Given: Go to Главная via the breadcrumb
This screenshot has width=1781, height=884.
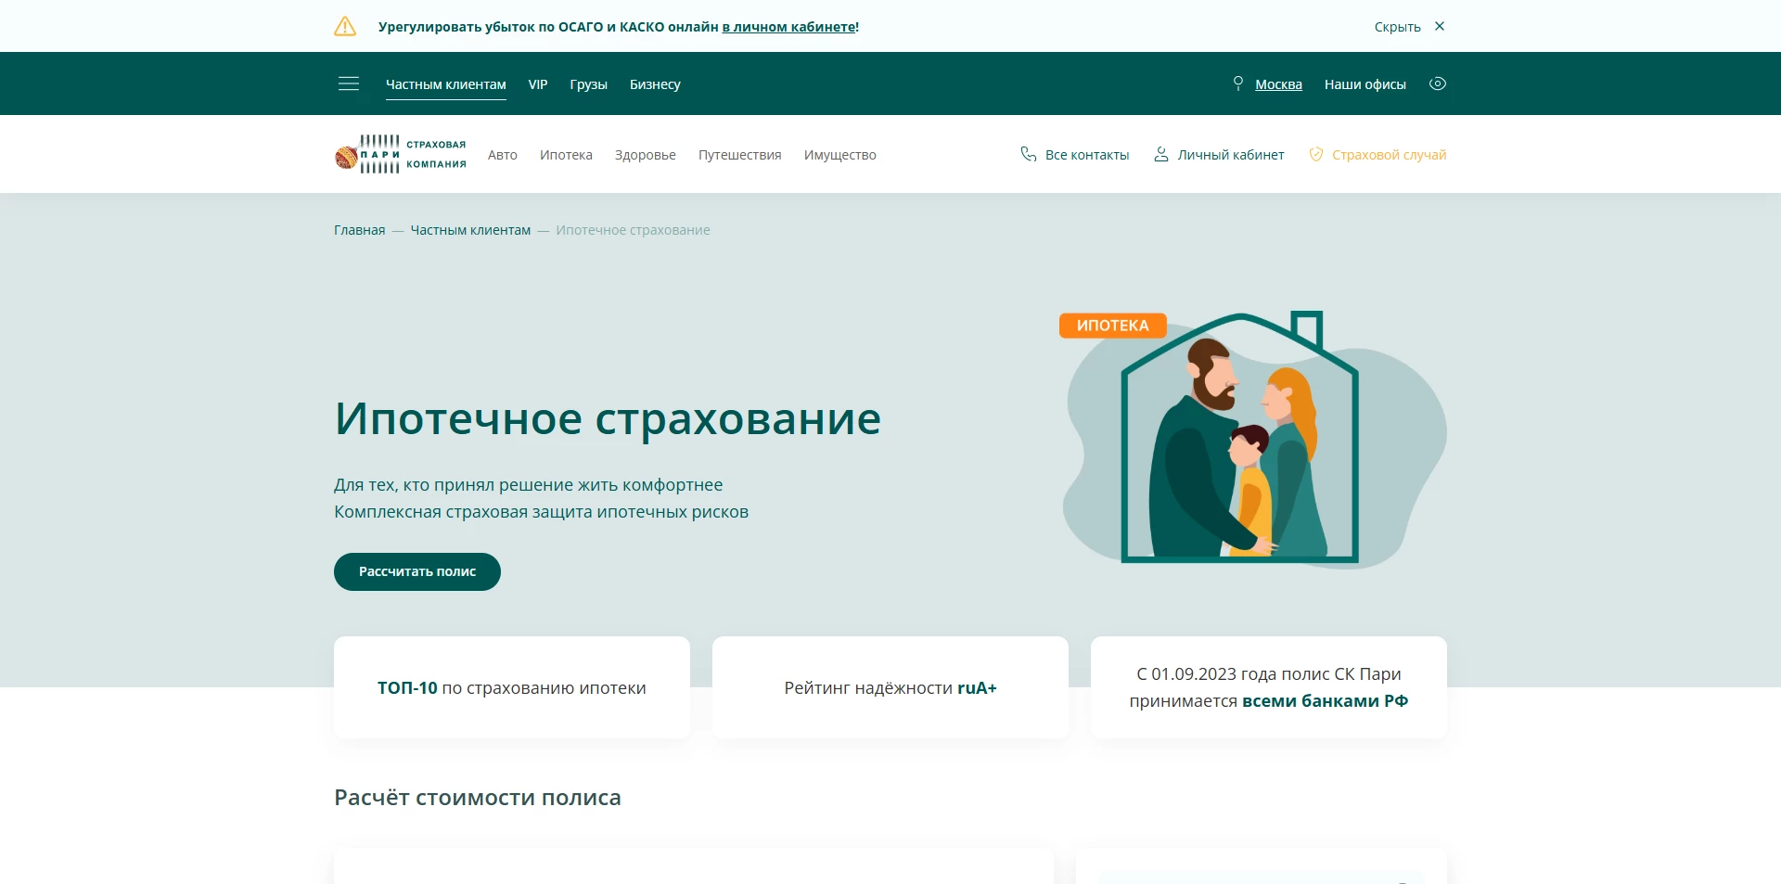Looking at the screenshot, I should pyautogui.click(x=358, y=229).
